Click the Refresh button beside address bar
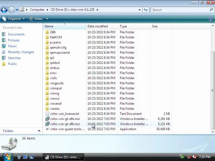215x161 pixels. 146,10
